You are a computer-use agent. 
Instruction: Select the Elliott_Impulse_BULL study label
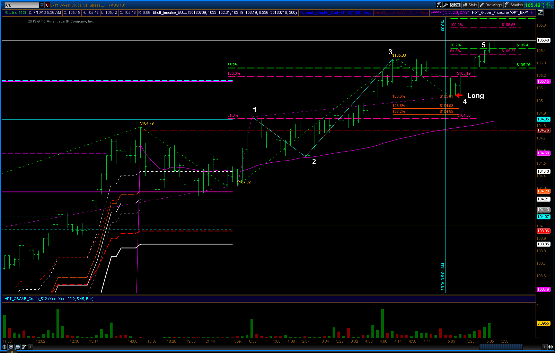pyautogui.click(x=225, y=12)
